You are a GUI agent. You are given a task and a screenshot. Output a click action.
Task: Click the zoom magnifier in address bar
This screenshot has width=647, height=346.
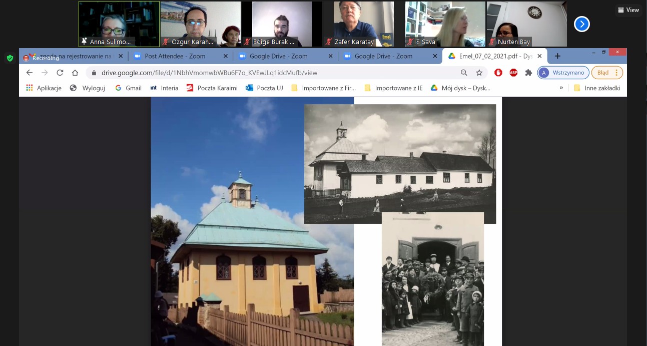(464, 73)
